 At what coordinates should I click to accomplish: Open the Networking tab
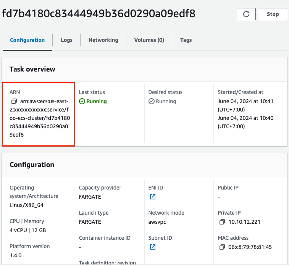103,40
